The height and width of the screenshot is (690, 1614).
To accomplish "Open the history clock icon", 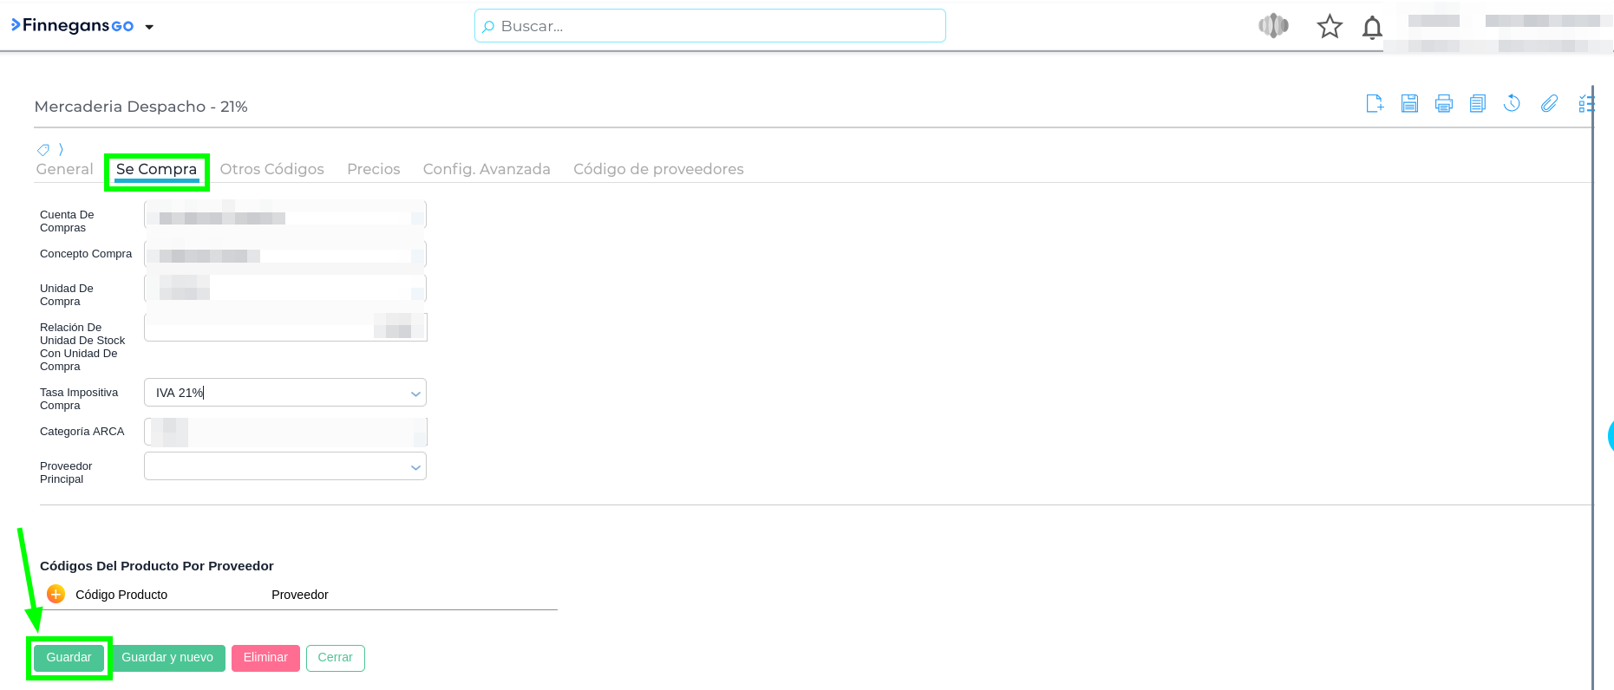I will (x=1512, y=104).
